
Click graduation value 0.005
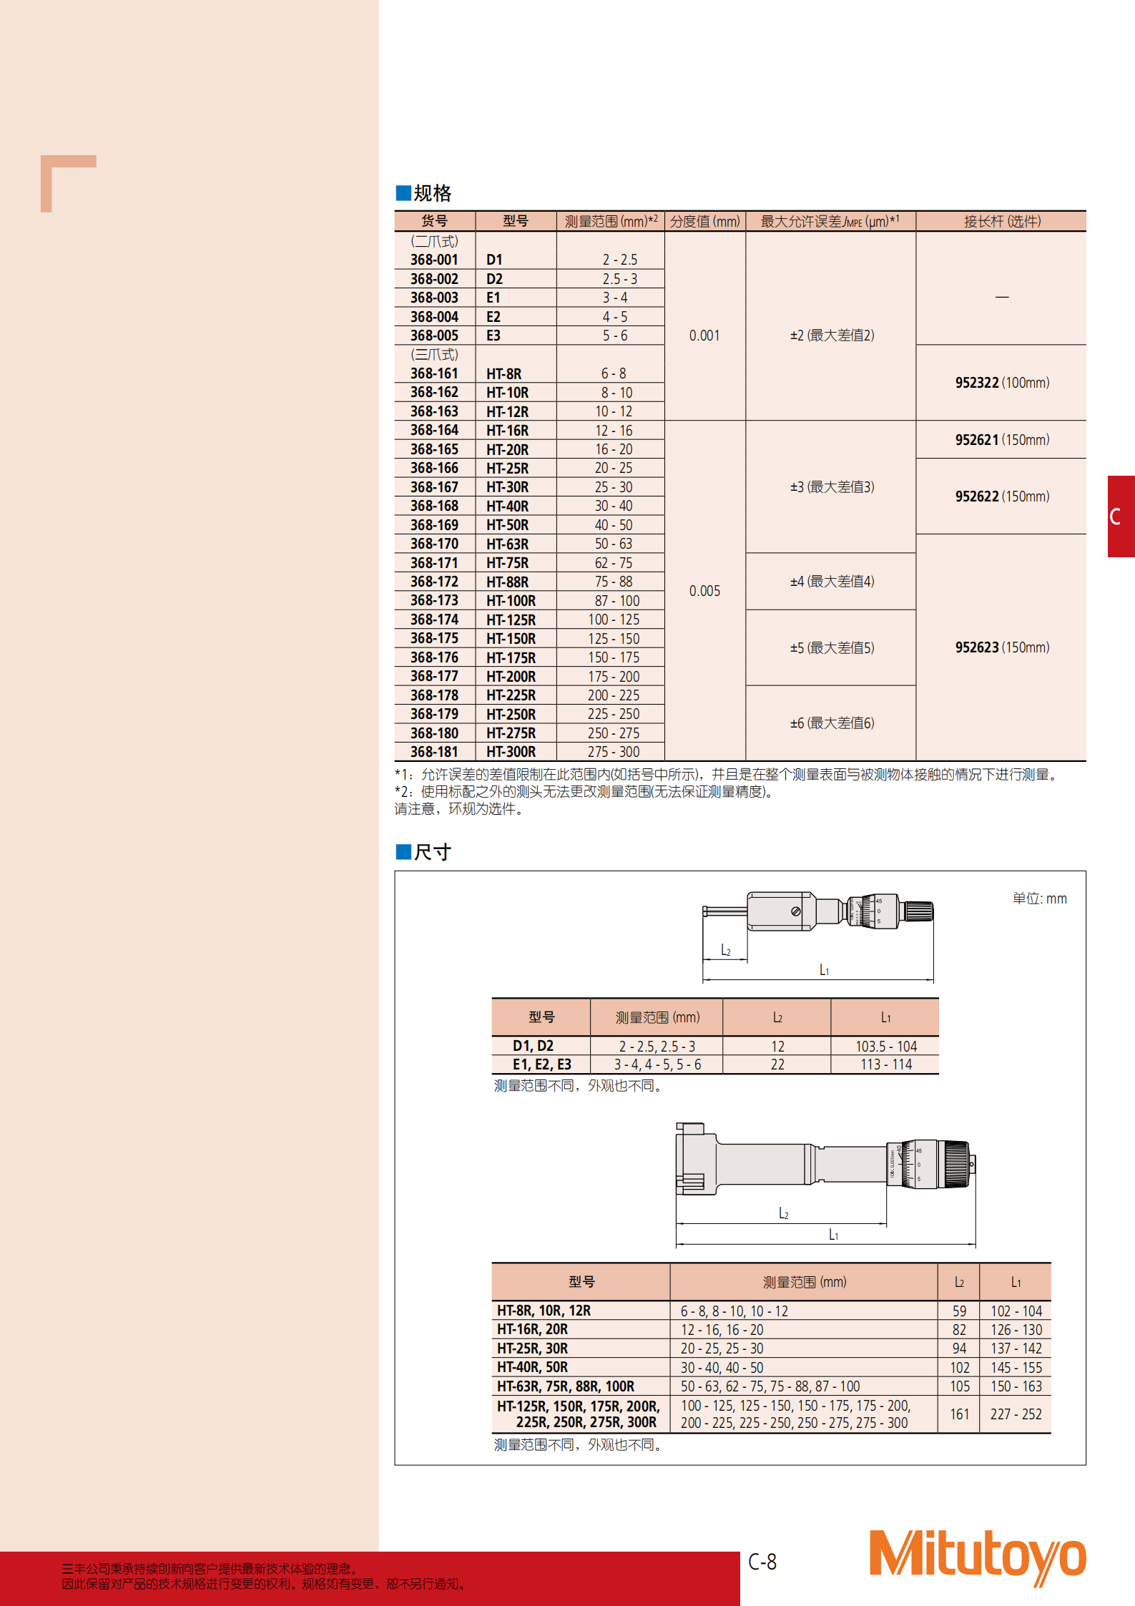(704, 591)
